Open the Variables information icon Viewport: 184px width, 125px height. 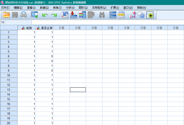[x=82, y=15]
